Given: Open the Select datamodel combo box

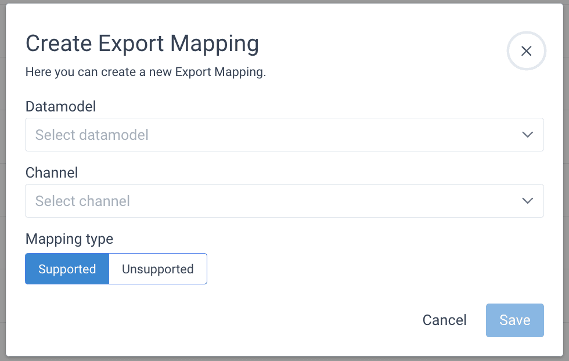Looking at the screenshot, I should pos(284,135).
